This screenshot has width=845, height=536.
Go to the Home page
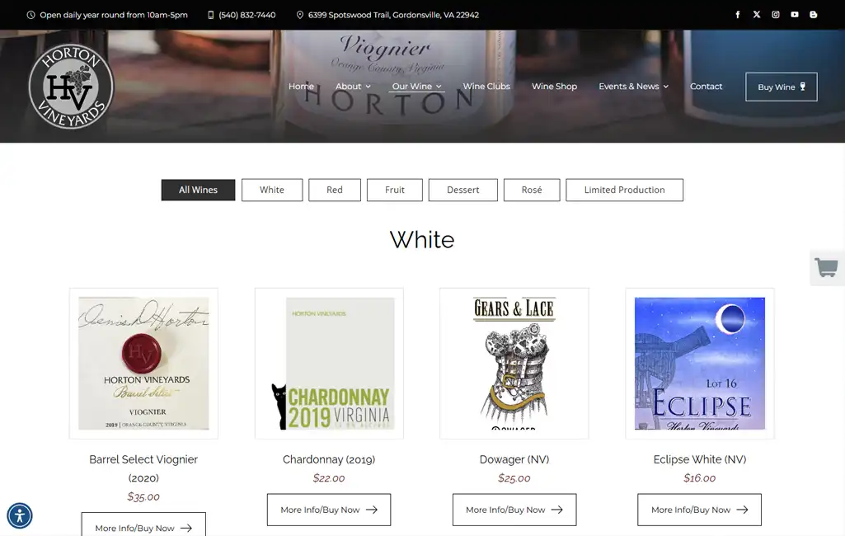[x=301, y=87]
